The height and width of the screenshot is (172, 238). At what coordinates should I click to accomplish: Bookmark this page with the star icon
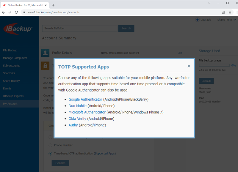230,12
